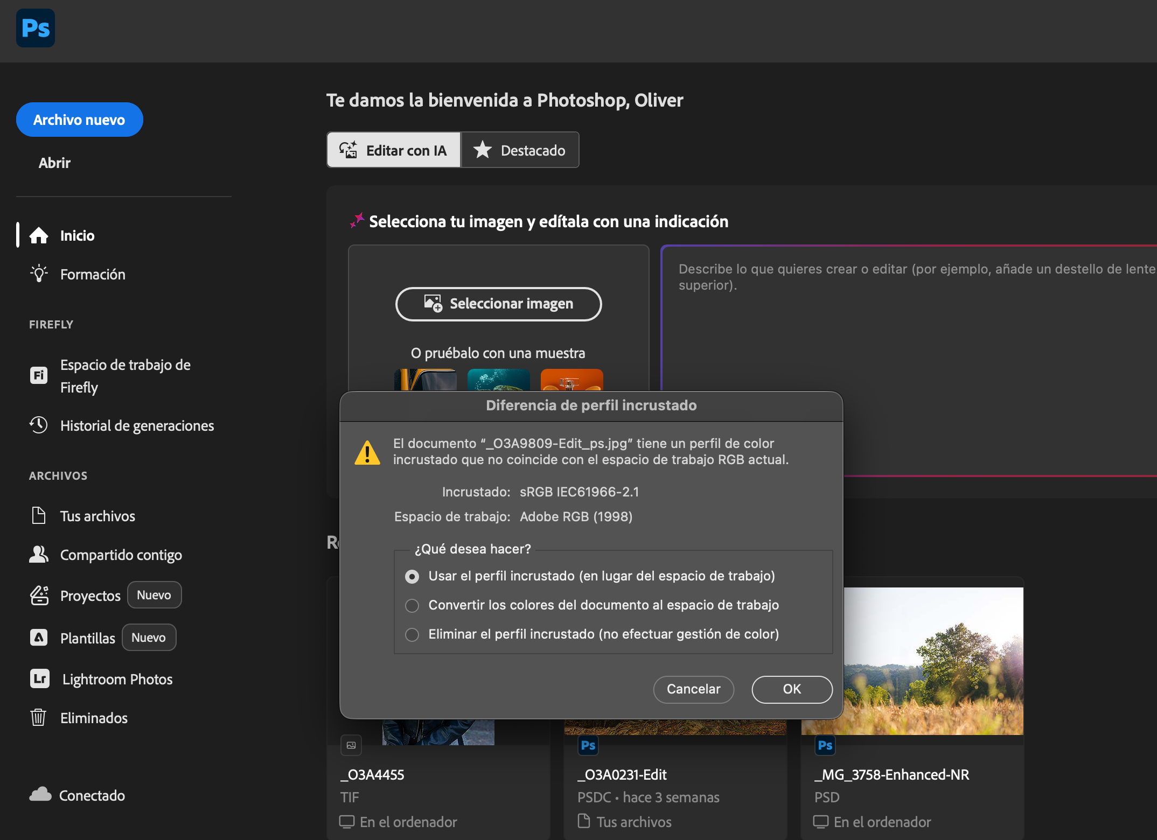Open Tus archivos in the sidebar
Image resolution: width=1157 pixels, height=840 pixels.
pyautogui.click(x=97, y=516)
